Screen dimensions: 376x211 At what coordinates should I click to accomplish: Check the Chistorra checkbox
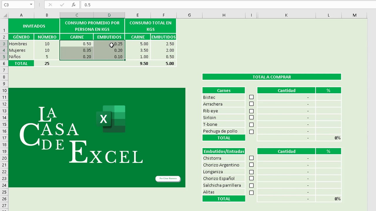pos(251,158)
